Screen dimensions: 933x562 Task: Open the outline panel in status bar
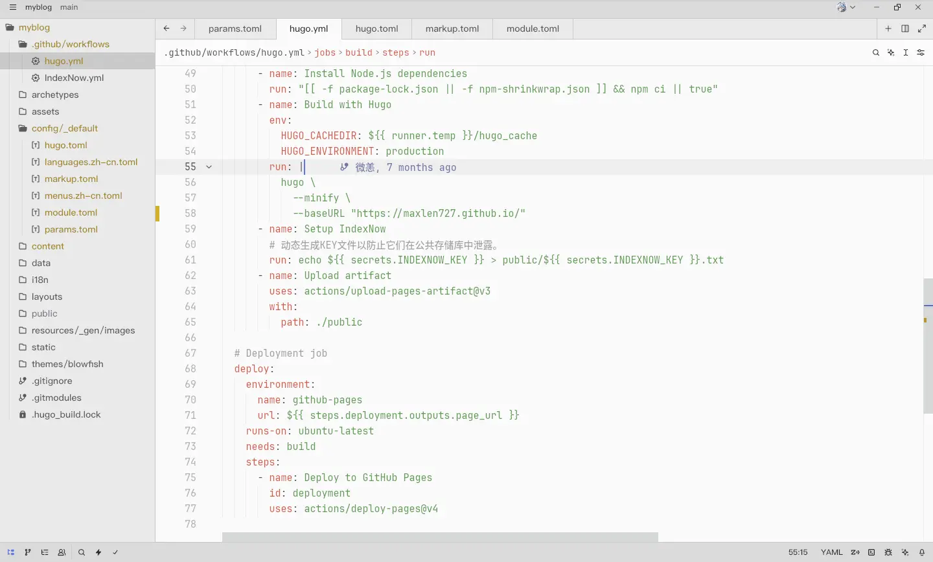tap(45, 552)
